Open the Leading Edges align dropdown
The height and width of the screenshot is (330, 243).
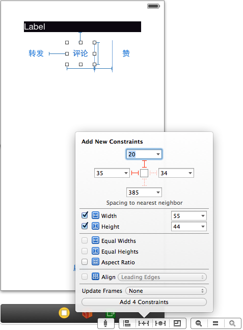pos(162,277)
